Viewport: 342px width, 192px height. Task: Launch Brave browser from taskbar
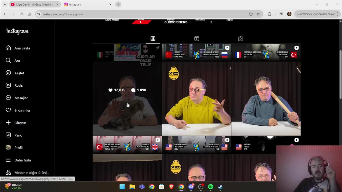(x=171, y=187)
